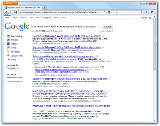
Task: Click Related searches link
Action: [x=14, y=78]
